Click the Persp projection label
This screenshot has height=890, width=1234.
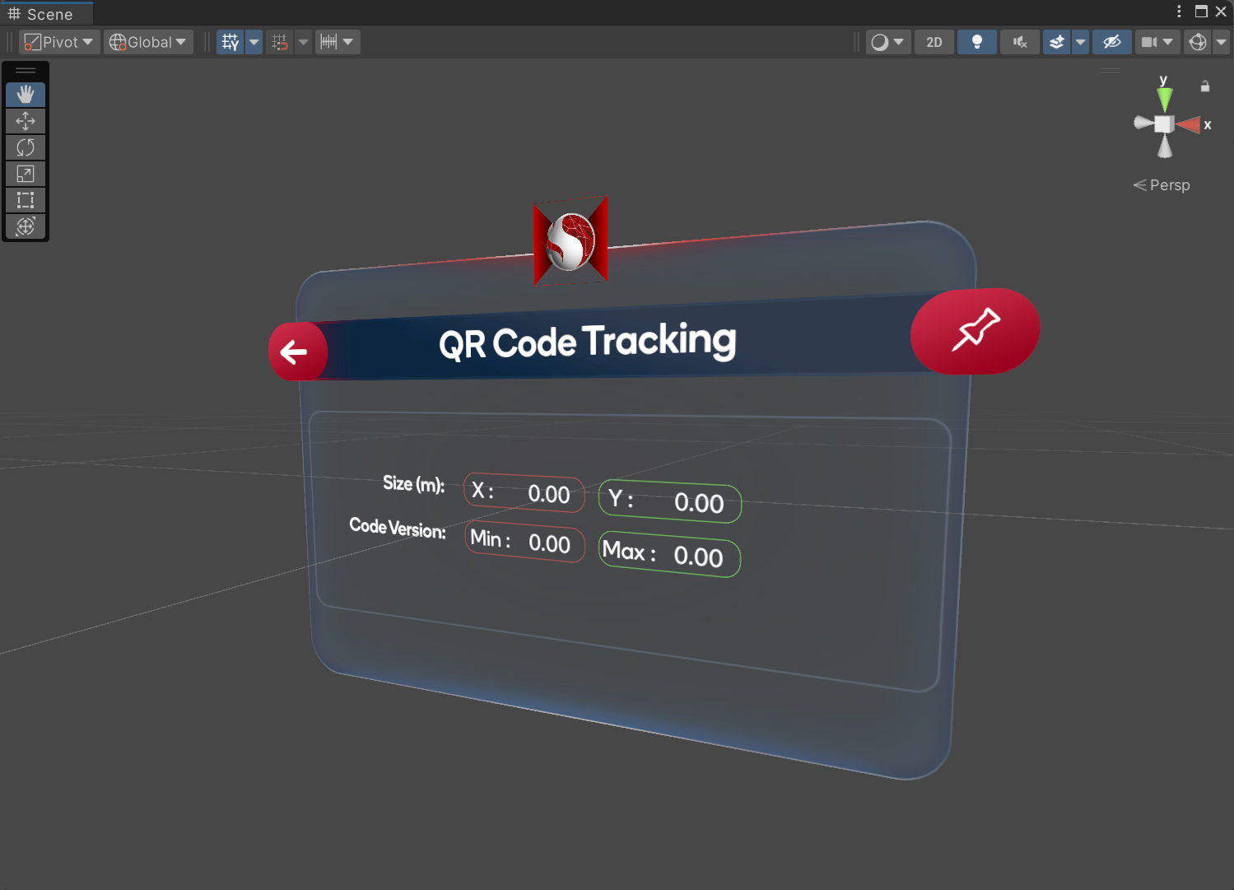1162,185
